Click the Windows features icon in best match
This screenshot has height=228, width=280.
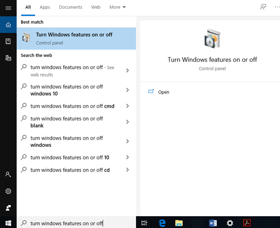(26, 38)
